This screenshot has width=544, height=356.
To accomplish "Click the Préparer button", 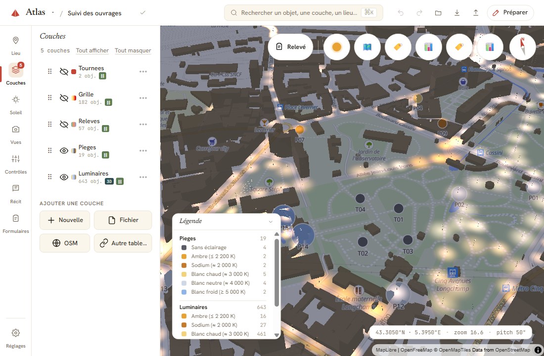I will click(510, 13).
